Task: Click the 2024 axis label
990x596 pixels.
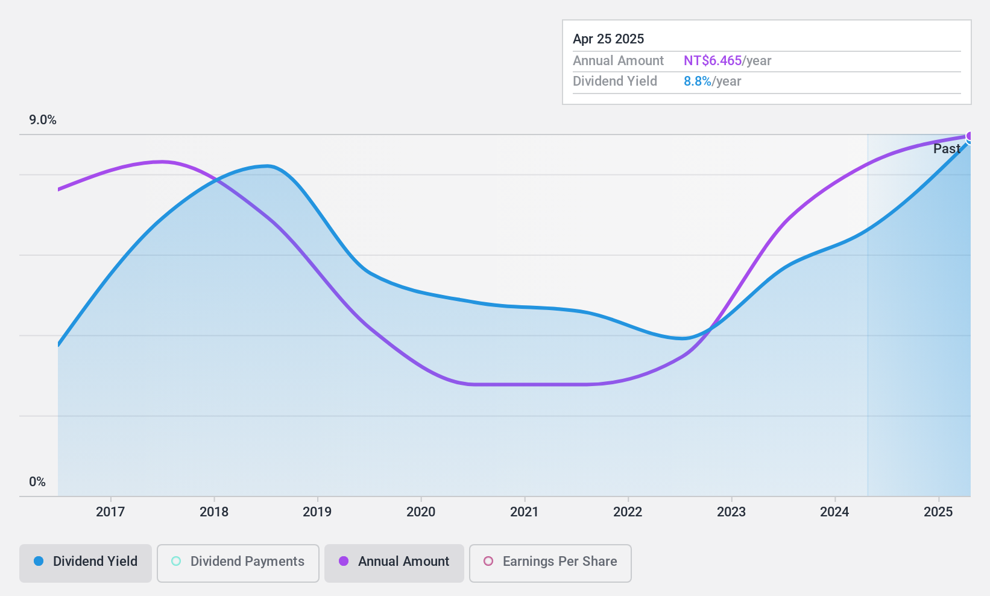Action: click(x=834, y=512)
